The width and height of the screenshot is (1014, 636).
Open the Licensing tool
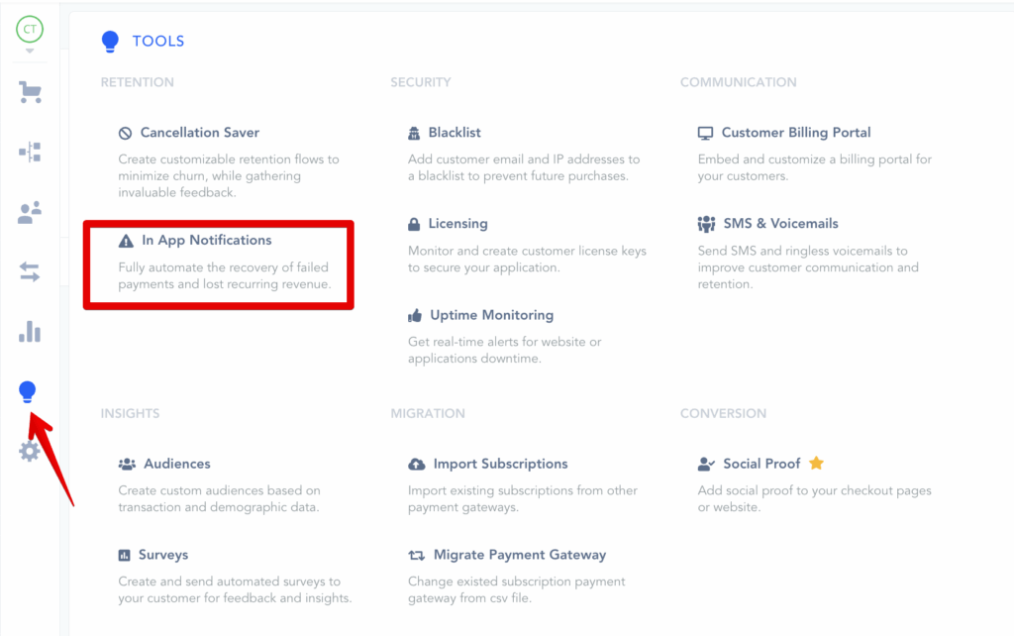click(x=457, y=224)
